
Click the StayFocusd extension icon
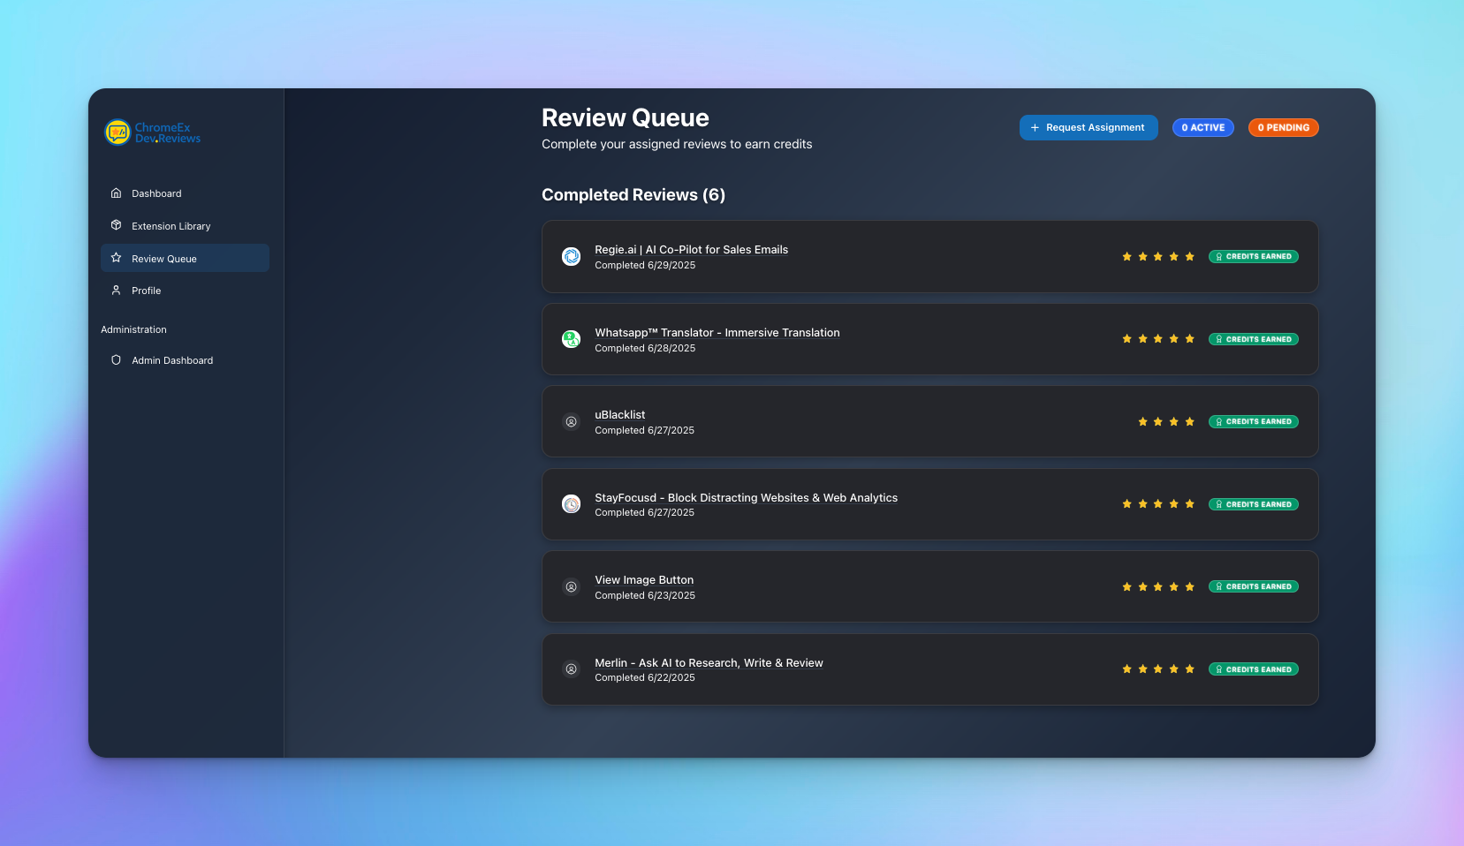[x=572, y=504]
